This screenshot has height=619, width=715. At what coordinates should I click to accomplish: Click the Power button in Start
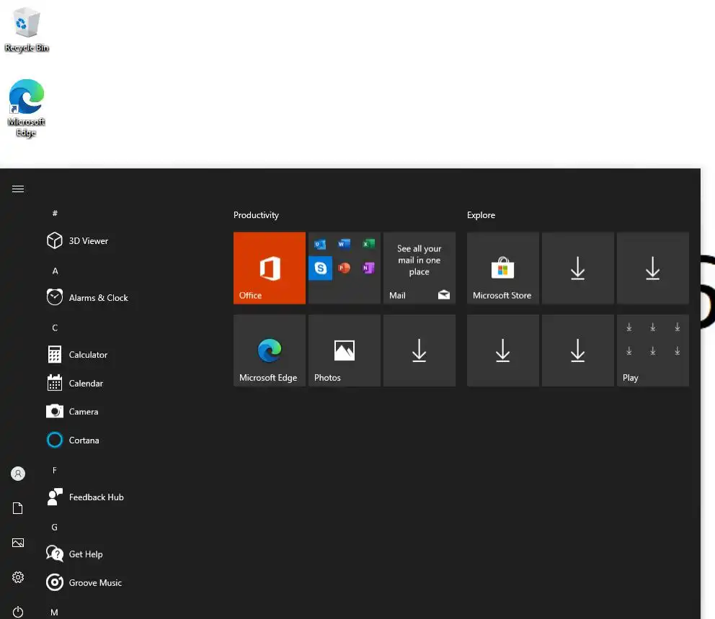[18, 611]
